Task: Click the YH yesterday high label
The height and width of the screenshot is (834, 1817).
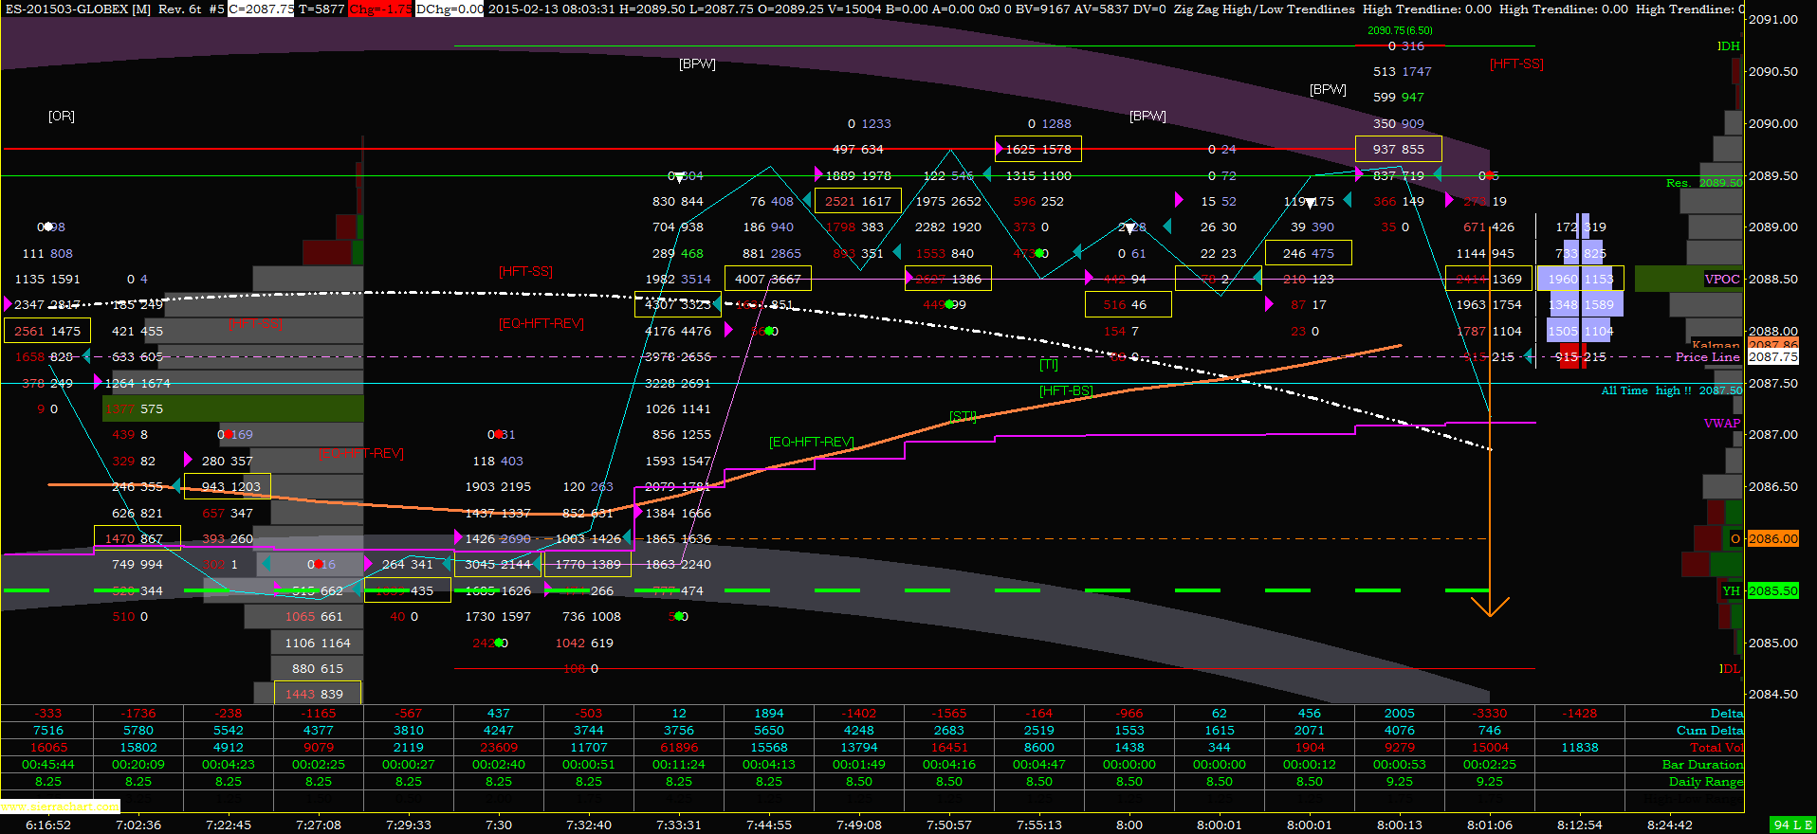Action: click(1732, 590)
